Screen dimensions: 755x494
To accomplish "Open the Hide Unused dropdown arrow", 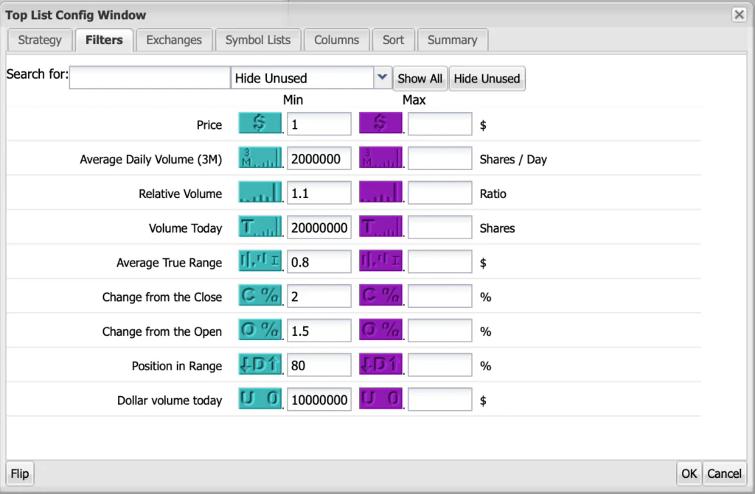I will (x=382, y=78).
